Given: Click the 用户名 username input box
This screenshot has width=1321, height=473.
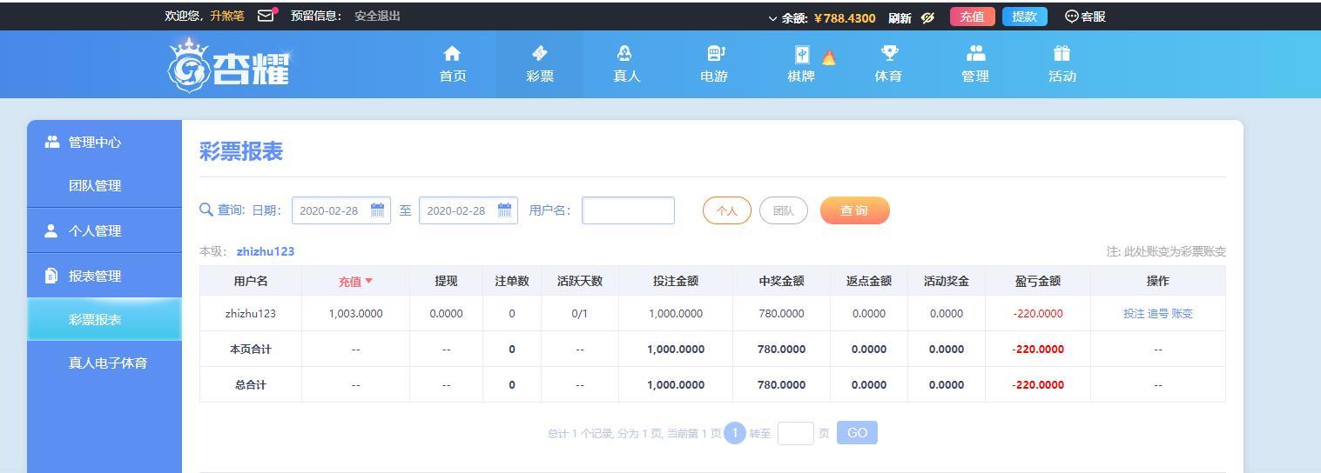Looking at the screenshot, I should 628,210.
